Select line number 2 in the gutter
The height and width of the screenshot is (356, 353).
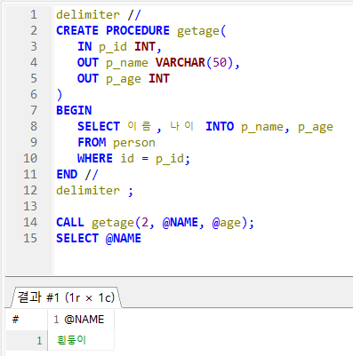coord(34,30)
